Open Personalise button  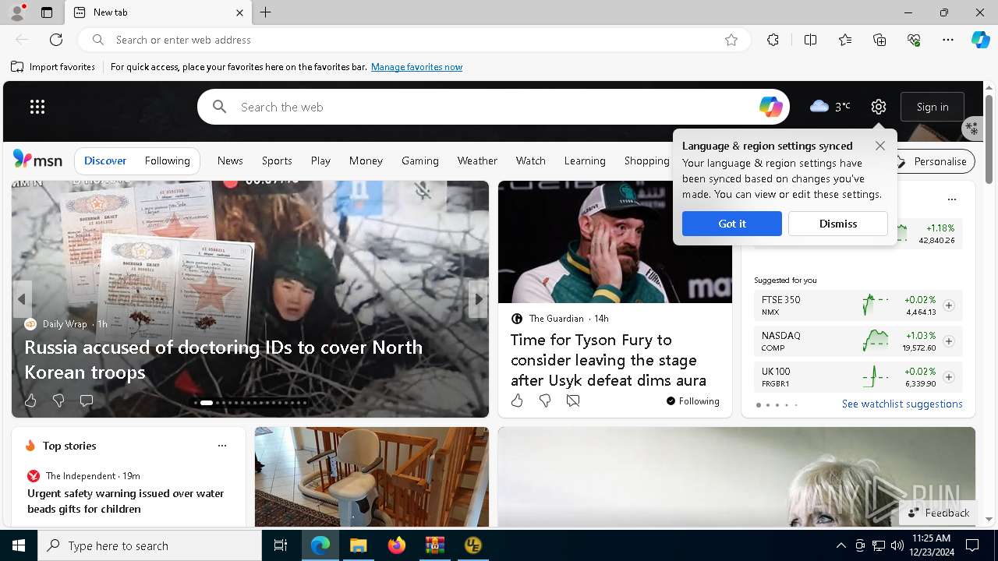(x=932, y=161)
